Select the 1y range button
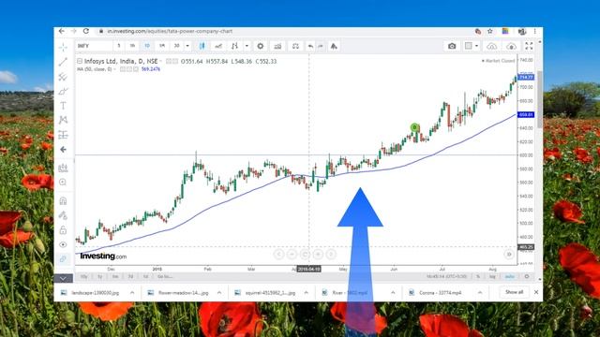This screenshot has height=337, width=600. coord(100,277)
